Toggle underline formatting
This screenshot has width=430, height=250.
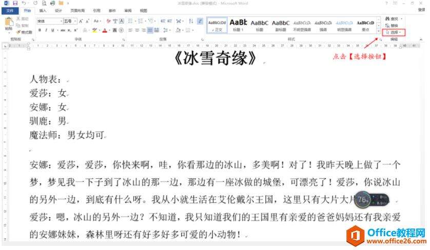click(53, 30)
